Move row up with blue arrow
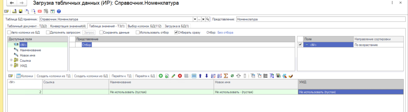This screenshot has height=112, width=408. point(200,76)
